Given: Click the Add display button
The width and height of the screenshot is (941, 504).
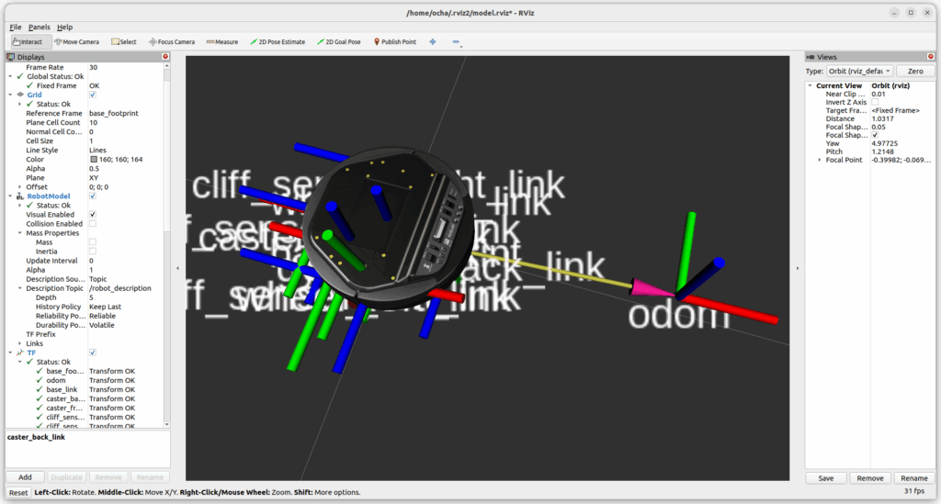Looking at the screenshot, I should tap(25, 477).
